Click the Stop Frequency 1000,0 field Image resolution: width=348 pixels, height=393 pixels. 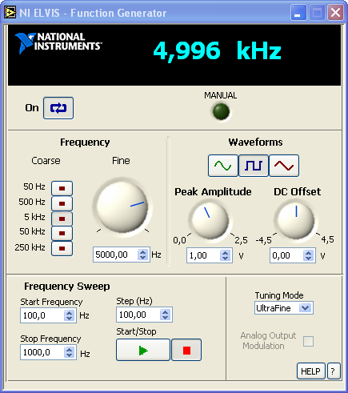42,352
